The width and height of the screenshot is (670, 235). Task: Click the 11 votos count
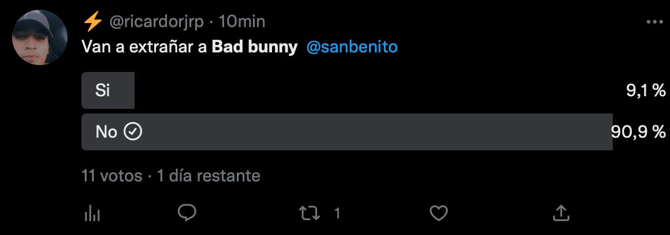[112, 176]
